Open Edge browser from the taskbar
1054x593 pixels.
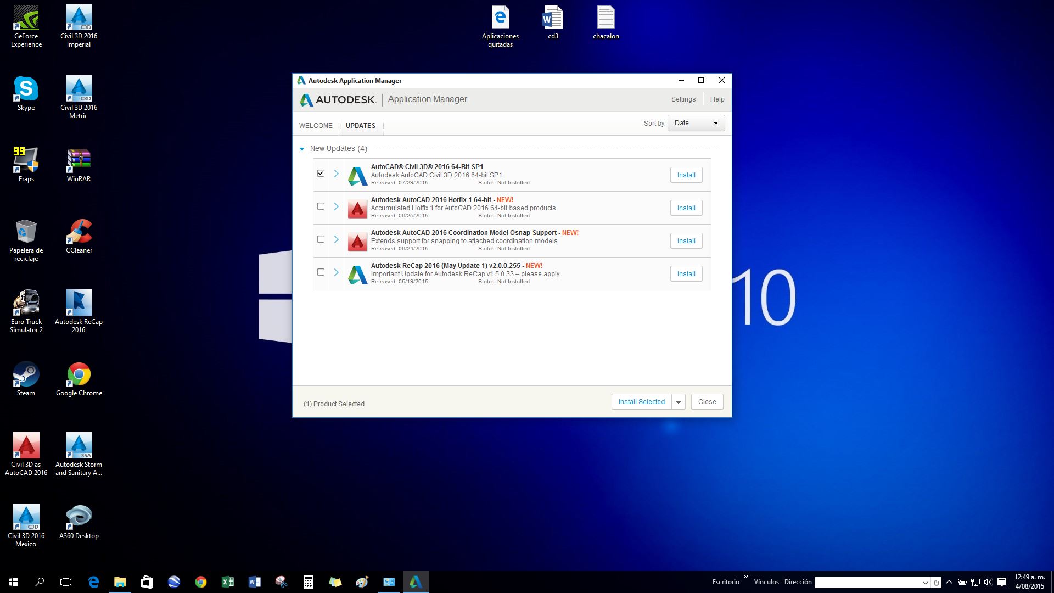click(x=93, y=582)
